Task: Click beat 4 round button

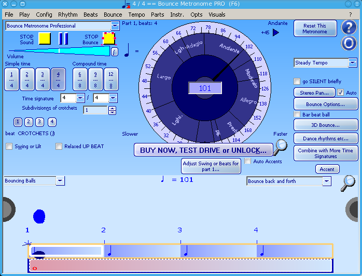Action: 52,122
